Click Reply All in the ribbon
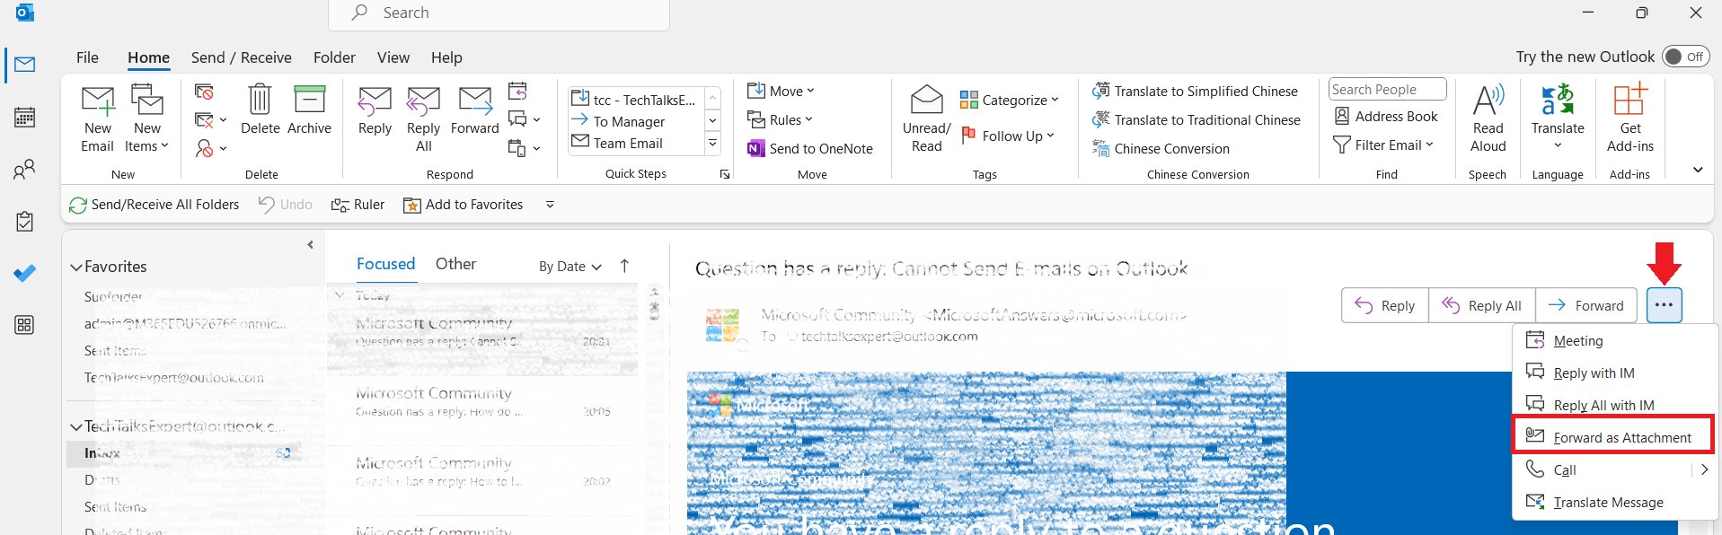This screenshot has height=535, width=1722. coord(423,118)
